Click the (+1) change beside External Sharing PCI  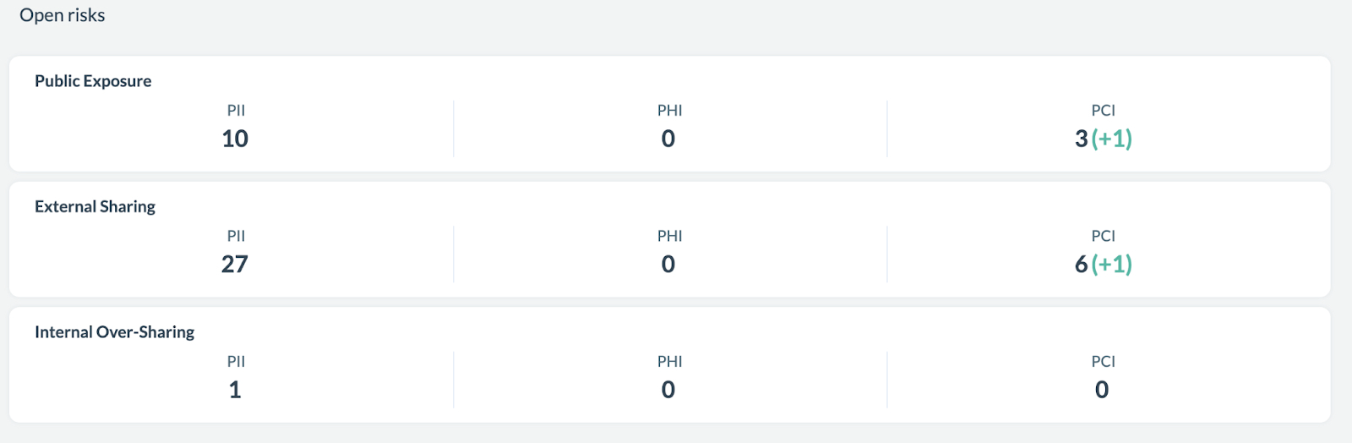[x=1112, y=265]
